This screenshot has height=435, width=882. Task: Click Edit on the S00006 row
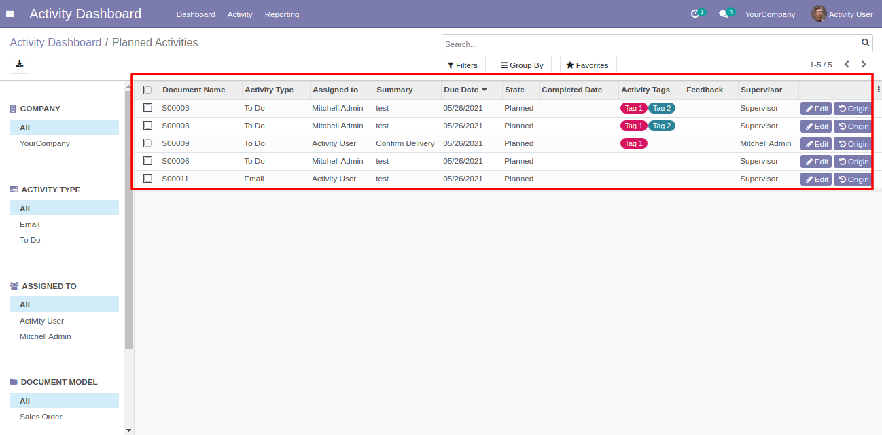(816, 162)
